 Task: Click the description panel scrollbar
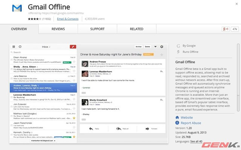click(x=238, y=78)
